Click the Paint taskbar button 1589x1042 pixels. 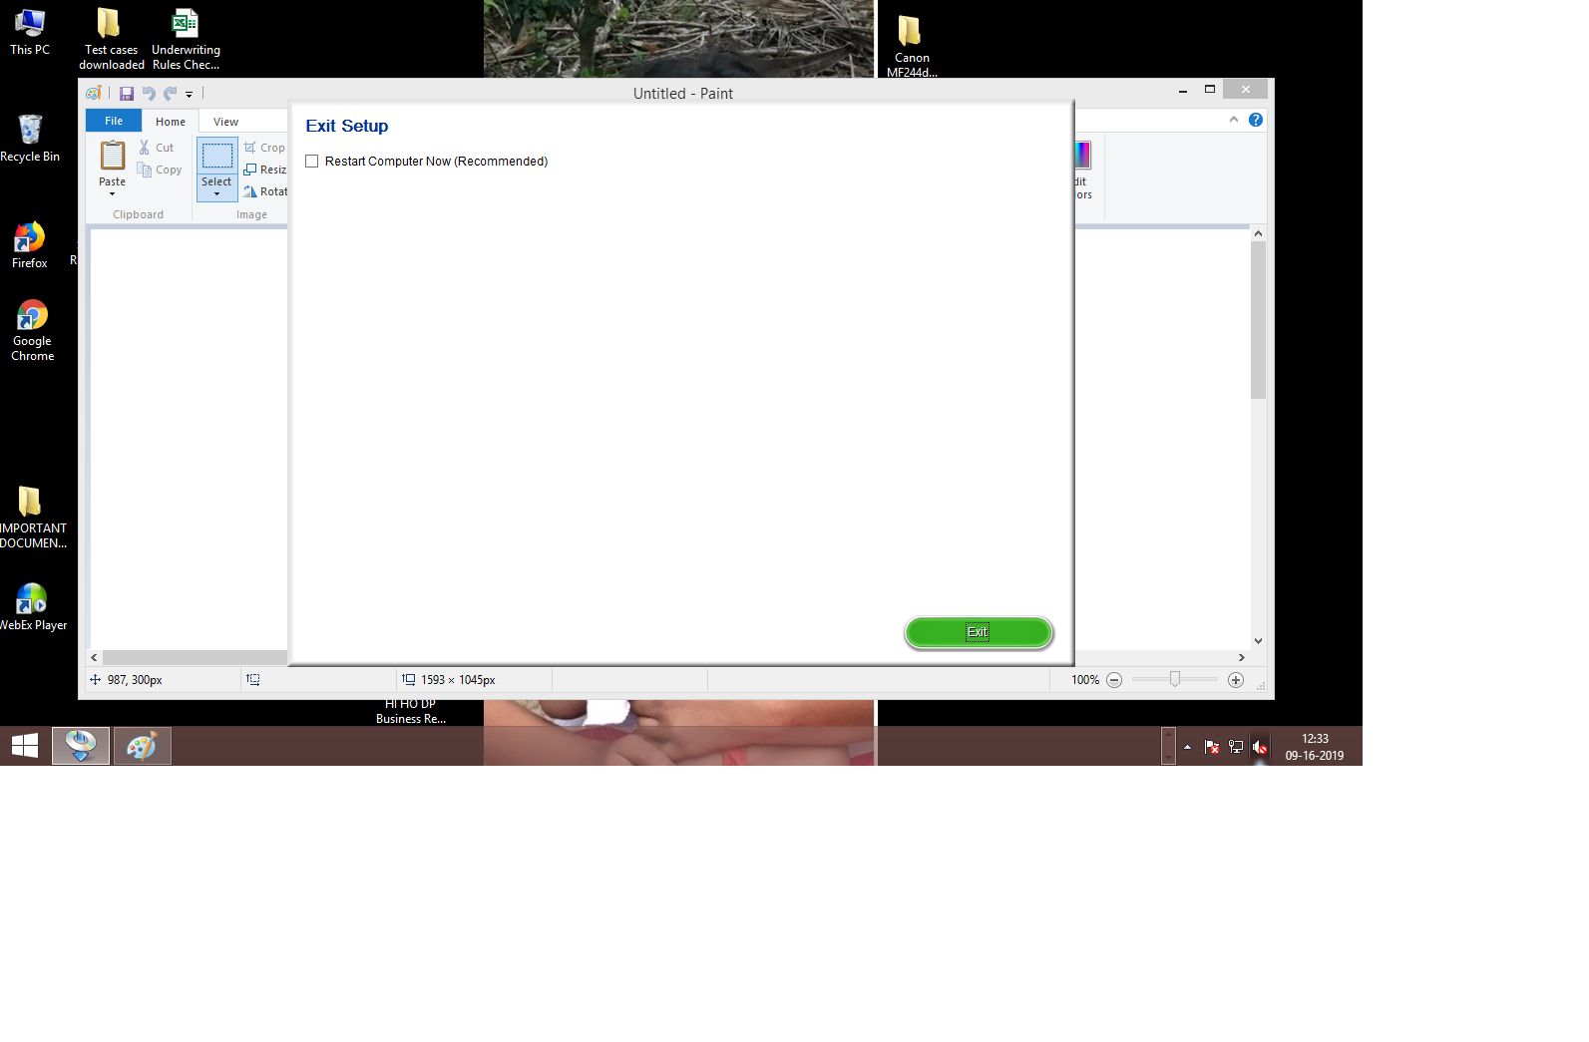[x=143, y=746]
